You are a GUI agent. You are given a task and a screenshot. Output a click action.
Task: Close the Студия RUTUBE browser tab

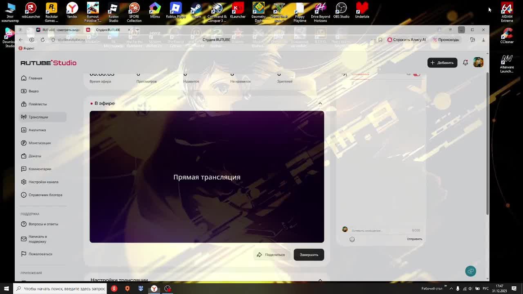point(129,30)
